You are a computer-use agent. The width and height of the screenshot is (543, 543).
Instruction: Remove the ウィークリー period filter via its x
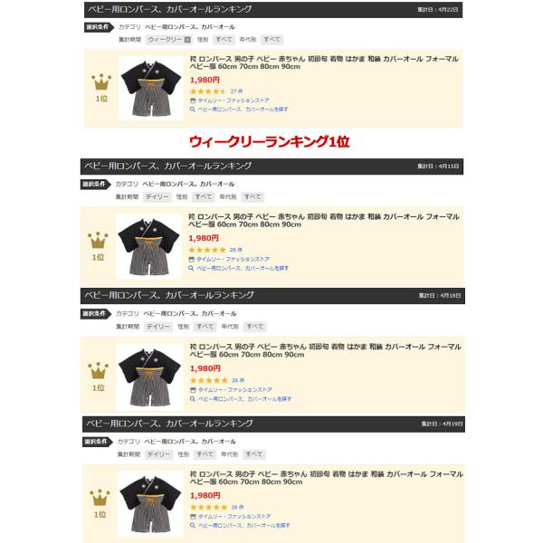tap(187, 40)
